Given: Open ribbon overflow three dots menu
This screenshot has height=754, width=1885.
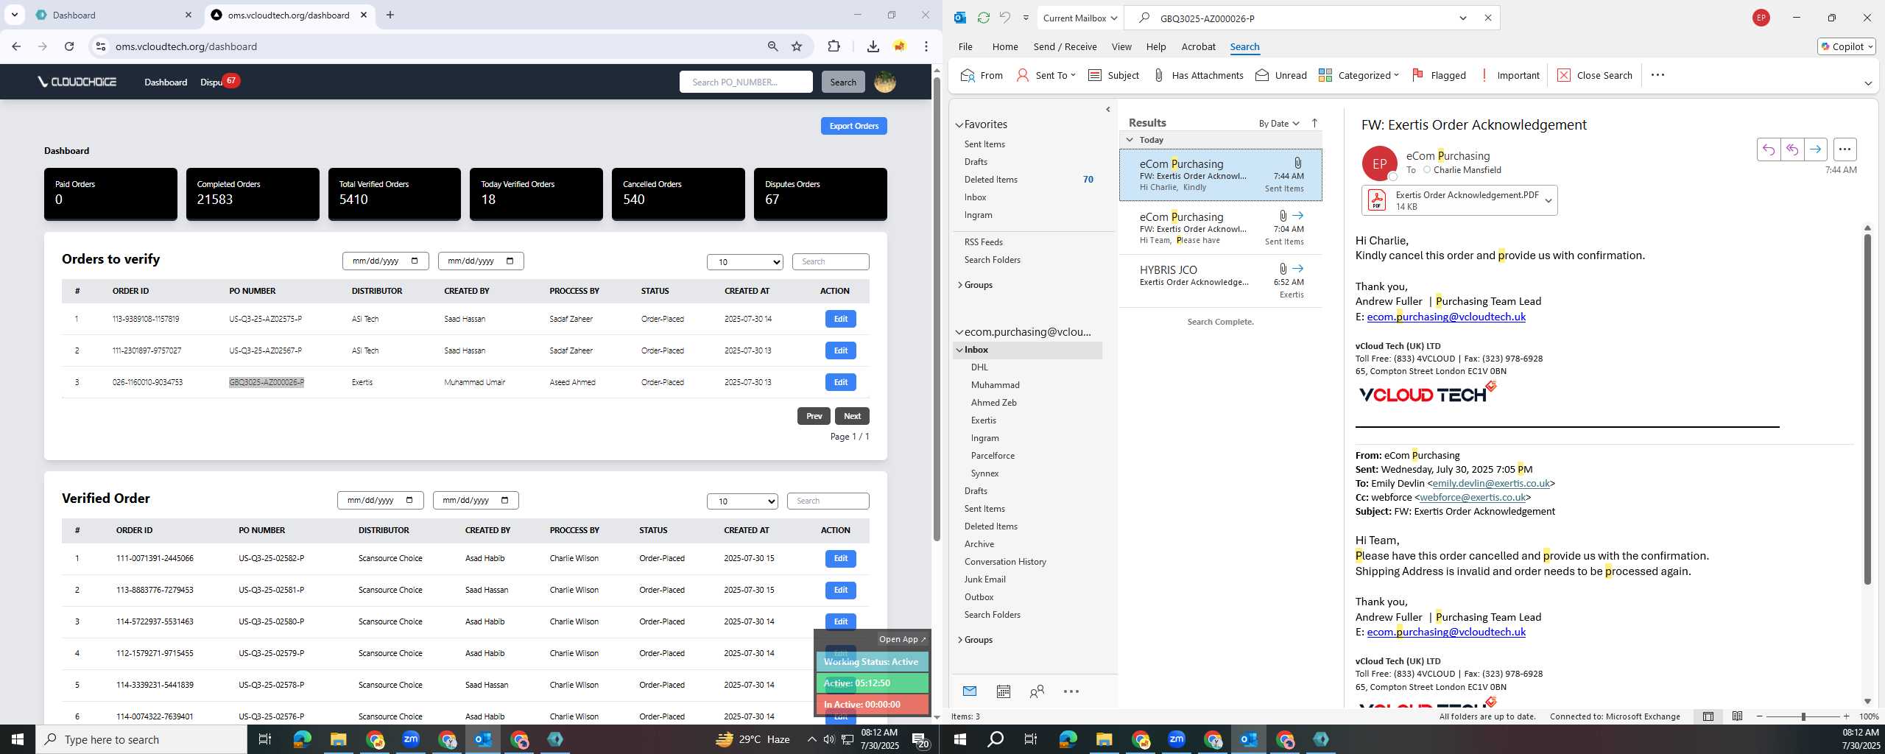Looking at the screenshot, I should click(x=1657, y=75).
